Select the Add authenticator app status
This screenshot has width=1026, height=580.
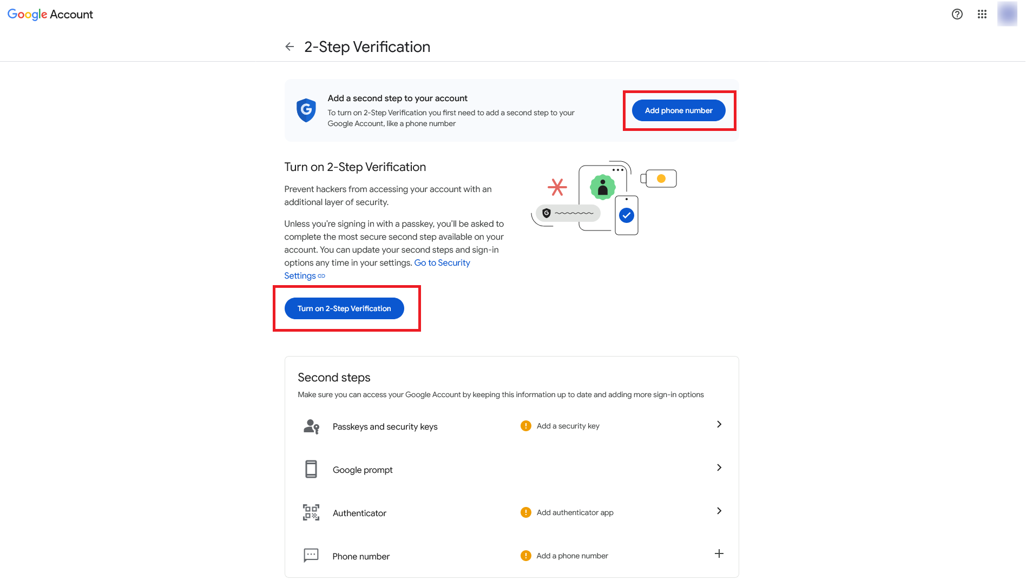tap(575, 512)
